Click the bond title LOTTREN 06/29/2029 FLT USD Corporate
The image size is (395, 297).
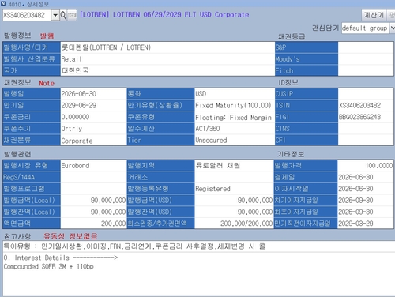[x=164, y=14]
